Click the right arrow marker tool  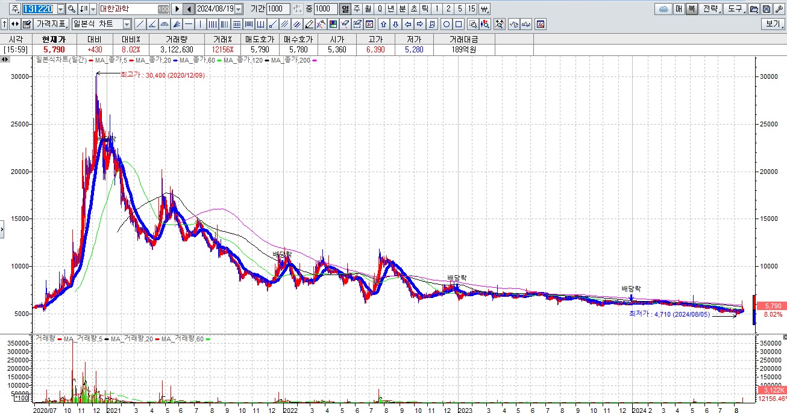point(420,24)
